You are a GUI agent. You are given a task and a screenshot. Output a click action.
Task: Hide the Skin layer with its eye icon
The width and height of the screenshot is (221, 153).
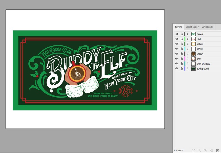tap(177, 59)
